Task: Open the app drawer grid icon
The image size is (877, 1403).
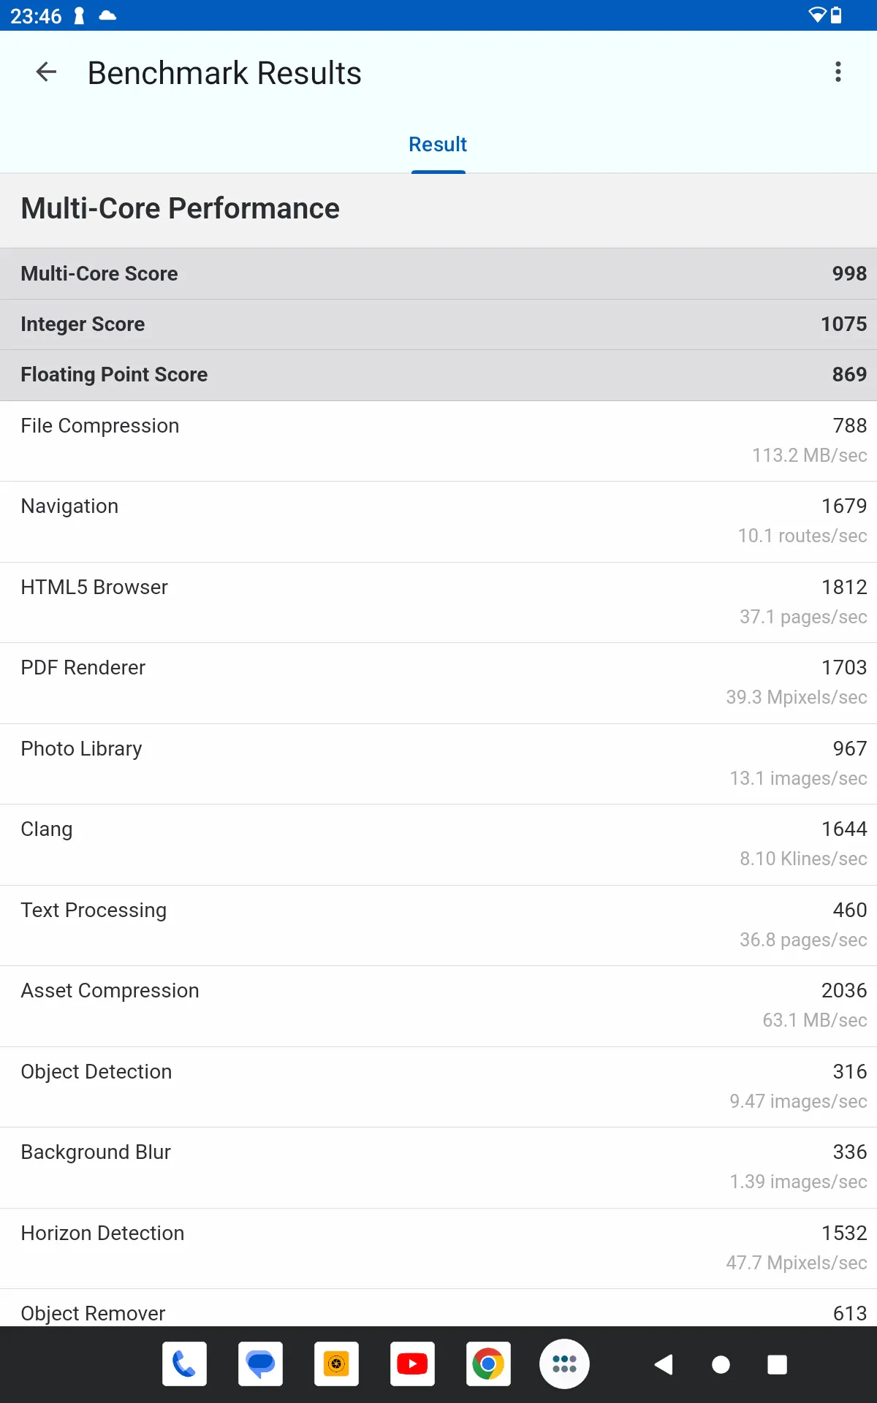Action: [x=564, y=1364]
